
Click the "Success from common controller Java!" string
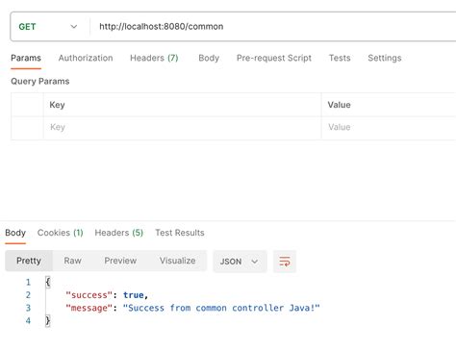coord(221,308)
